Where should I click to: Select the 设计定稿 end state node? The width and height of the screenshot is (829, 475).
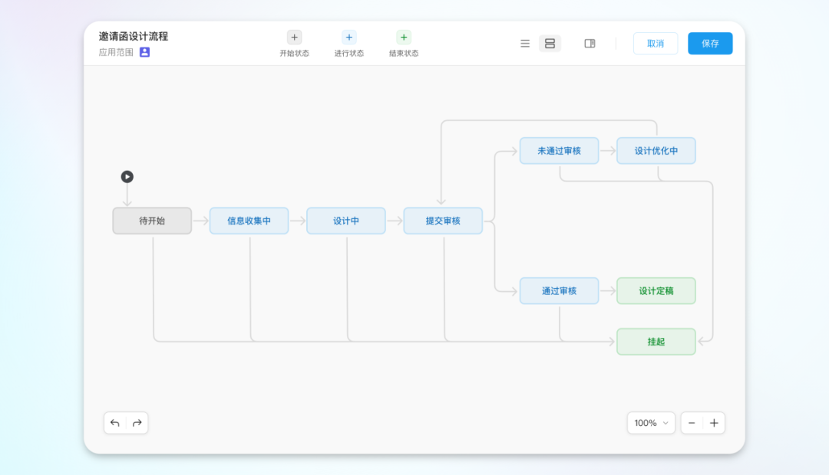[x=656, y=291]
